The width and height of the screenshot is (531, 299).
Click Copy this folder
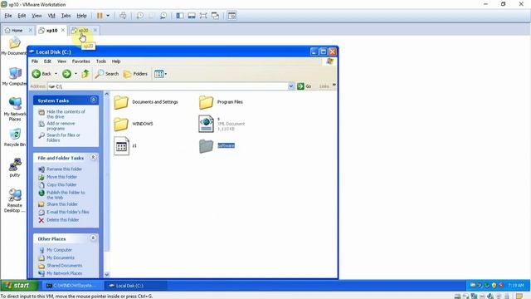click(61, 184)
